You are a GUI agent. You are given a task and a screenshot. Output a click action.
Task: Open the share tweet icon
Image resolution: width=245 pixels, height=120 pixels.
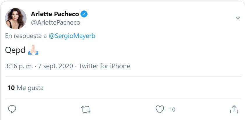coord(234,109)
